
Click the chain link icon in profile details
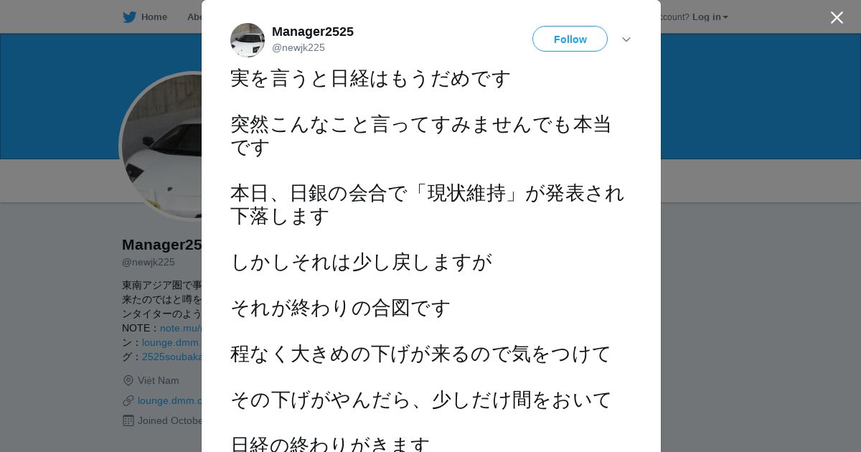coord(128,400)
